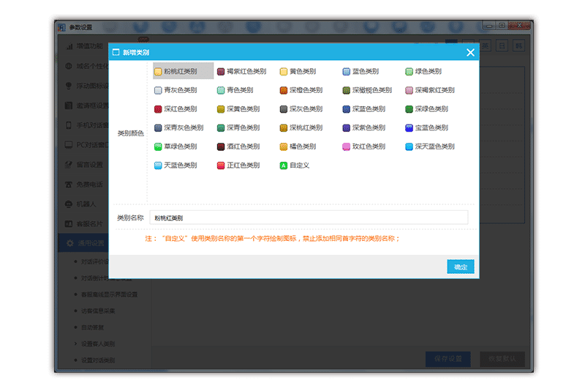This screenshot has width=585, height=391.
Task: Choose the 玫红色类别 icon option
Action: pos(363,146)
